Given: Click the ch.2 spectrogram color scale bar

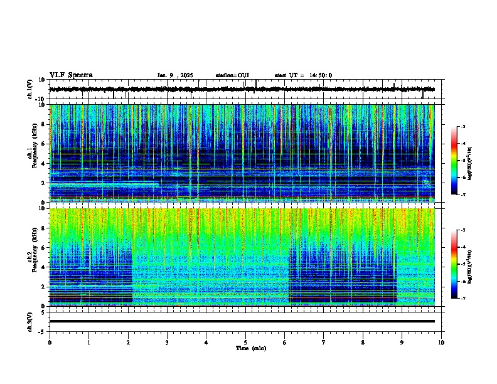Looking at the screenshot, I should [x=454, y=264].
